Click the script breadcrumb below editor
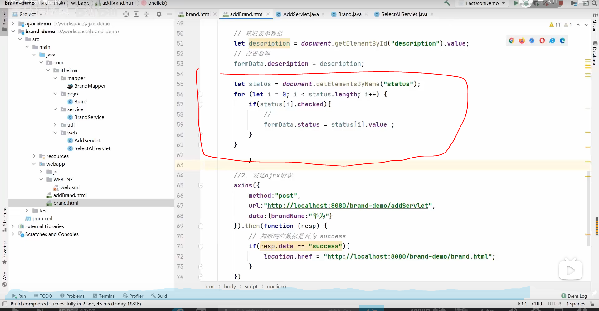The image size is (599, 311). tap(251, 286)
